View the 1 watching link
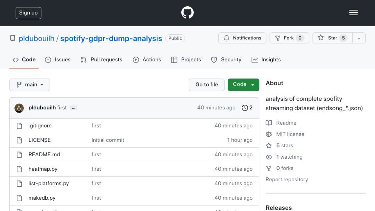 click(284, 157)
